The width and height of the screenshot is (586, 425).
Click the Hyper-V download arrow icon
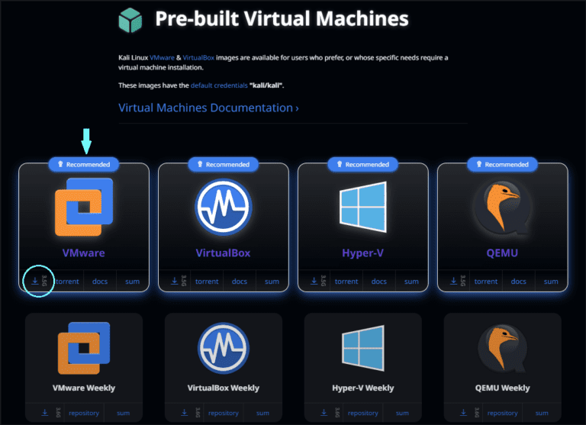coord(314,281)
